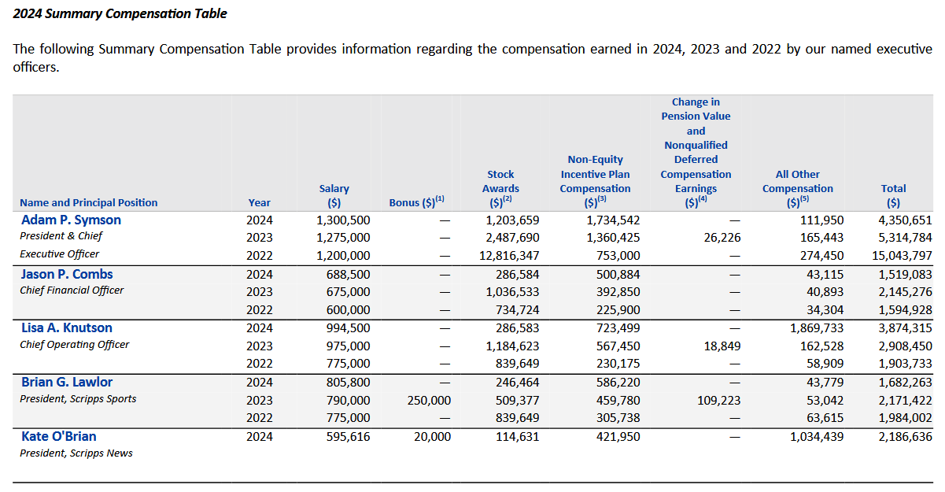Click the Name and Principal Position header
The height and width of the screenshot is (492, 945).
pos(89,202)
